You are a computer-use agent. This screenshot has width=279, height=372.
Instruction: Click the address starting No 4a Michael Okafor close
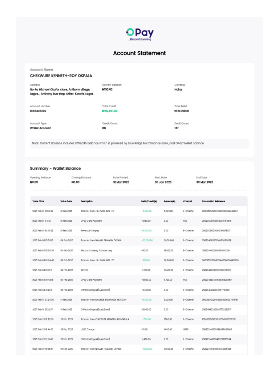point(62,92)
